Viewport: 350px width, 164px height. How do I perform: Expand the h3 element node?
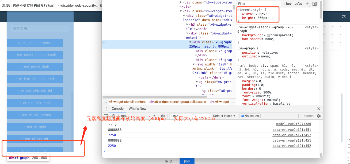[187, 25]
